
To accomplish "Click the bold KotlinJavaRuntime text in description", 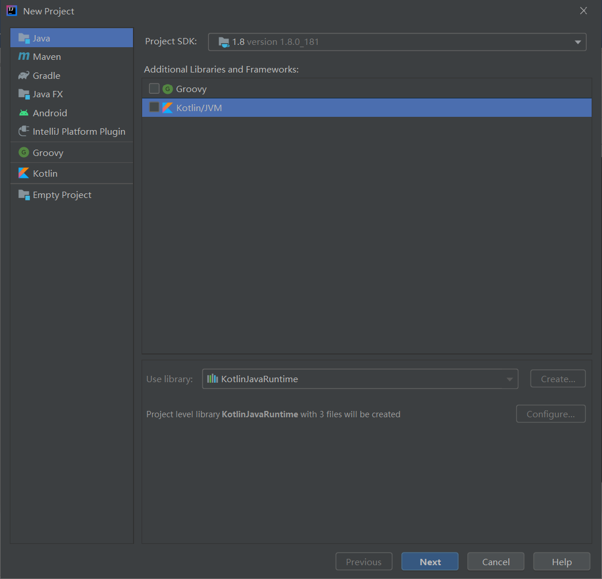I will click(x=260, y=414).
